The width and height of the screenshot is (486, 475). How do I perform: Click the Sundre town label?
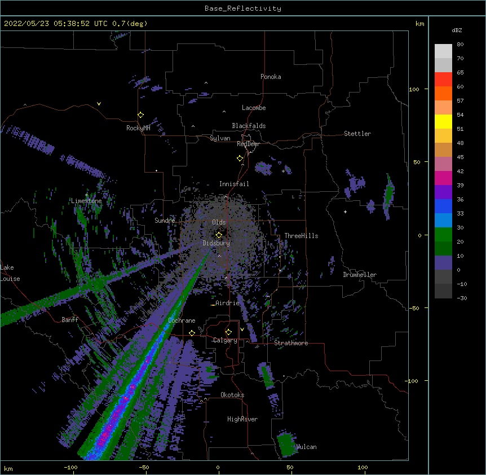tap(165, 221)
